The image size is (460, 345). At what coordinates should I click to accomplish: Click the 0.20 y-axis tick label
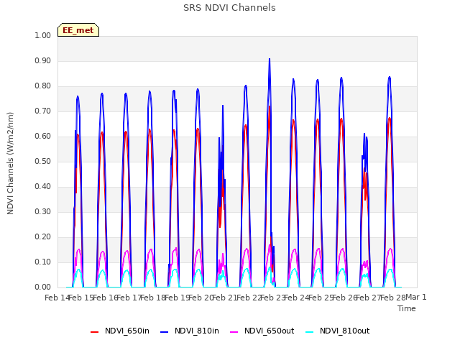coord(42,236)
